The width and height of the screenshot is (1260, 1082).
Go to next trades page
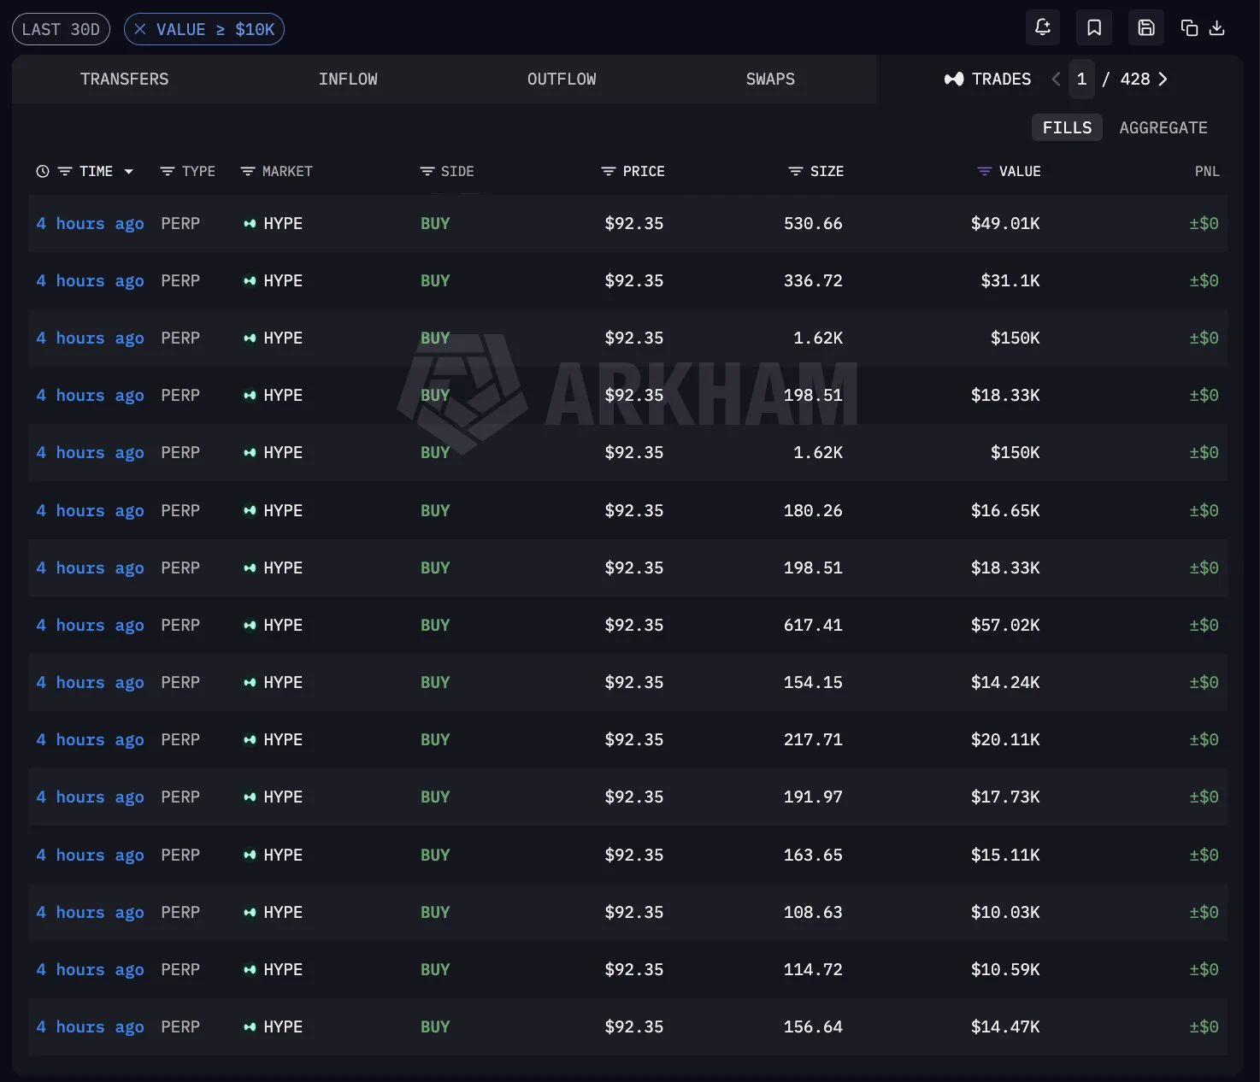point(1163,79)
